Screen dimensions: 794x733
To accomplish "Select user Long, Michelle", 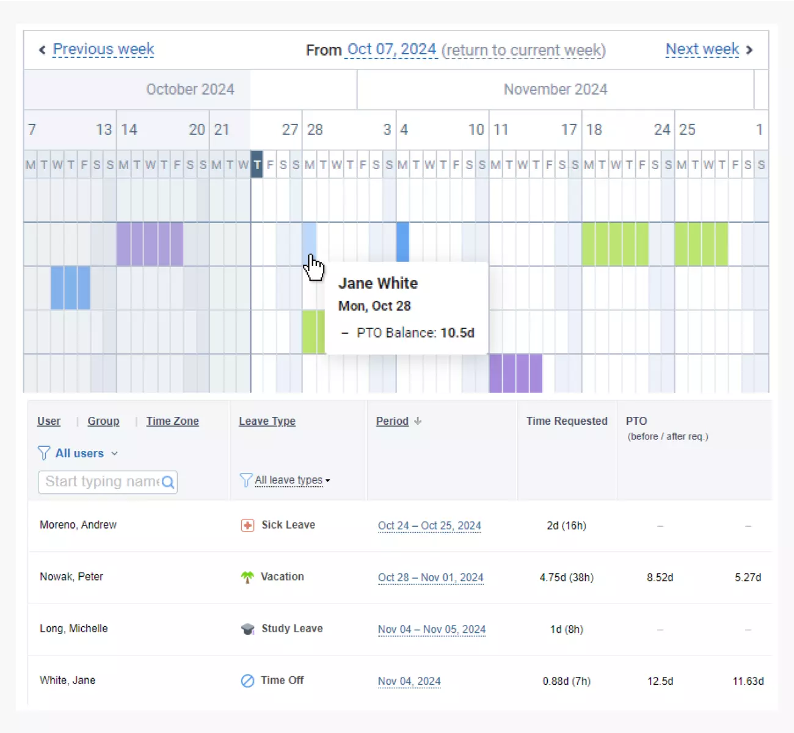I will (x=73, y=629).
